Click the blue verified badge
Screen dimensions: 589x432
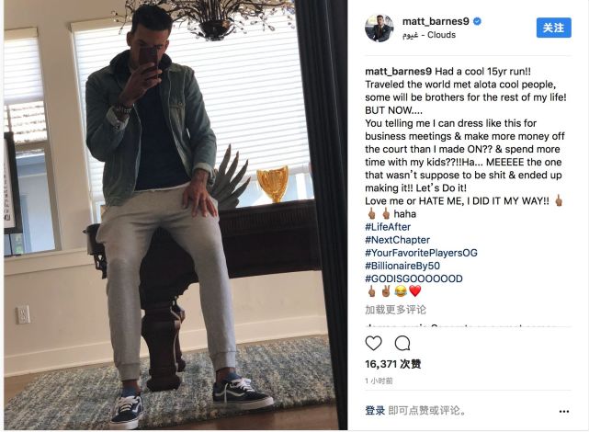coord(477,21)
